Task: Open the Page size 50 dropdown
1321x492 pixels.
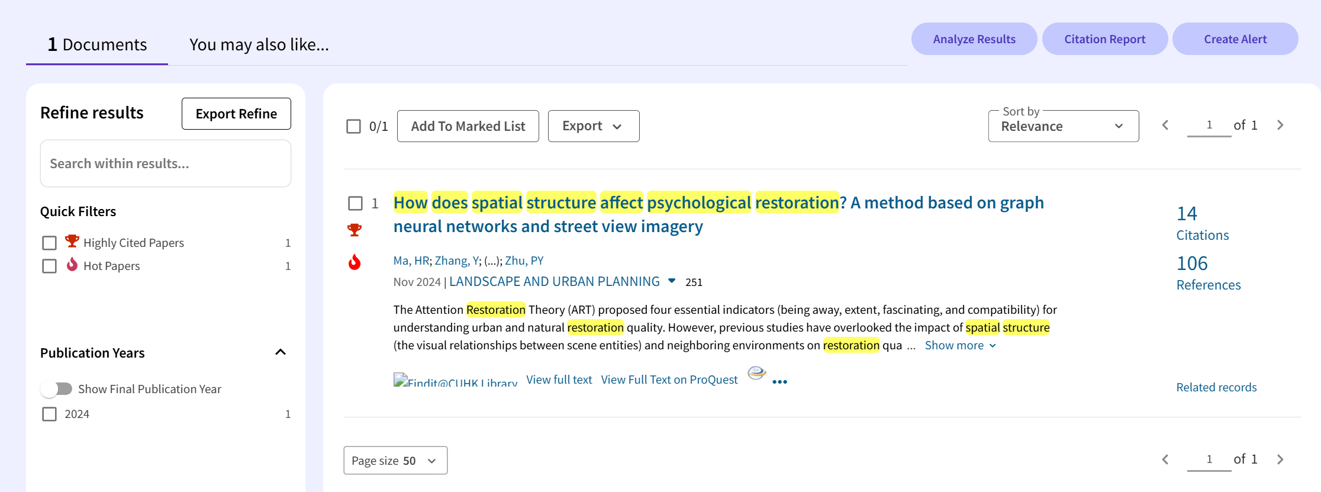Action: (395, 461)
